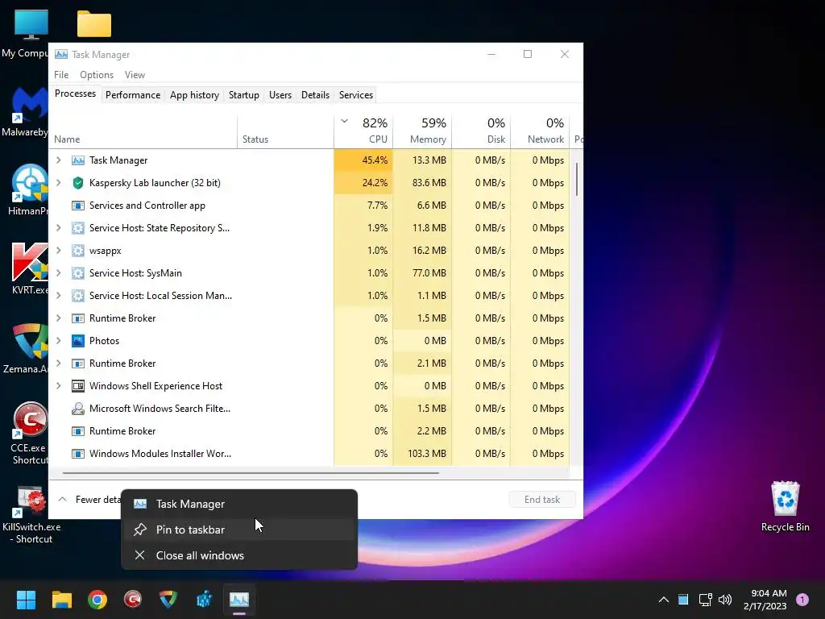Click the Service Host: SysMain gear icon
The width and height of the screenshot is (825, 619).
coord(78,273)
